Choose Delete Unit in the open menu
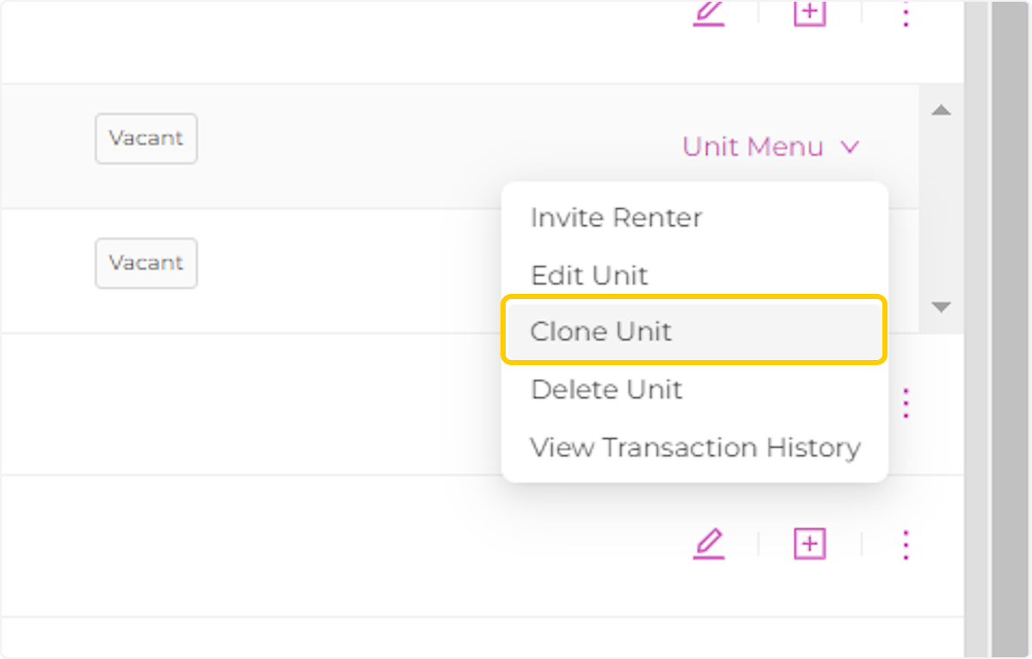The width and height of the screenshot is (1032, 659). tap(606, 389)
